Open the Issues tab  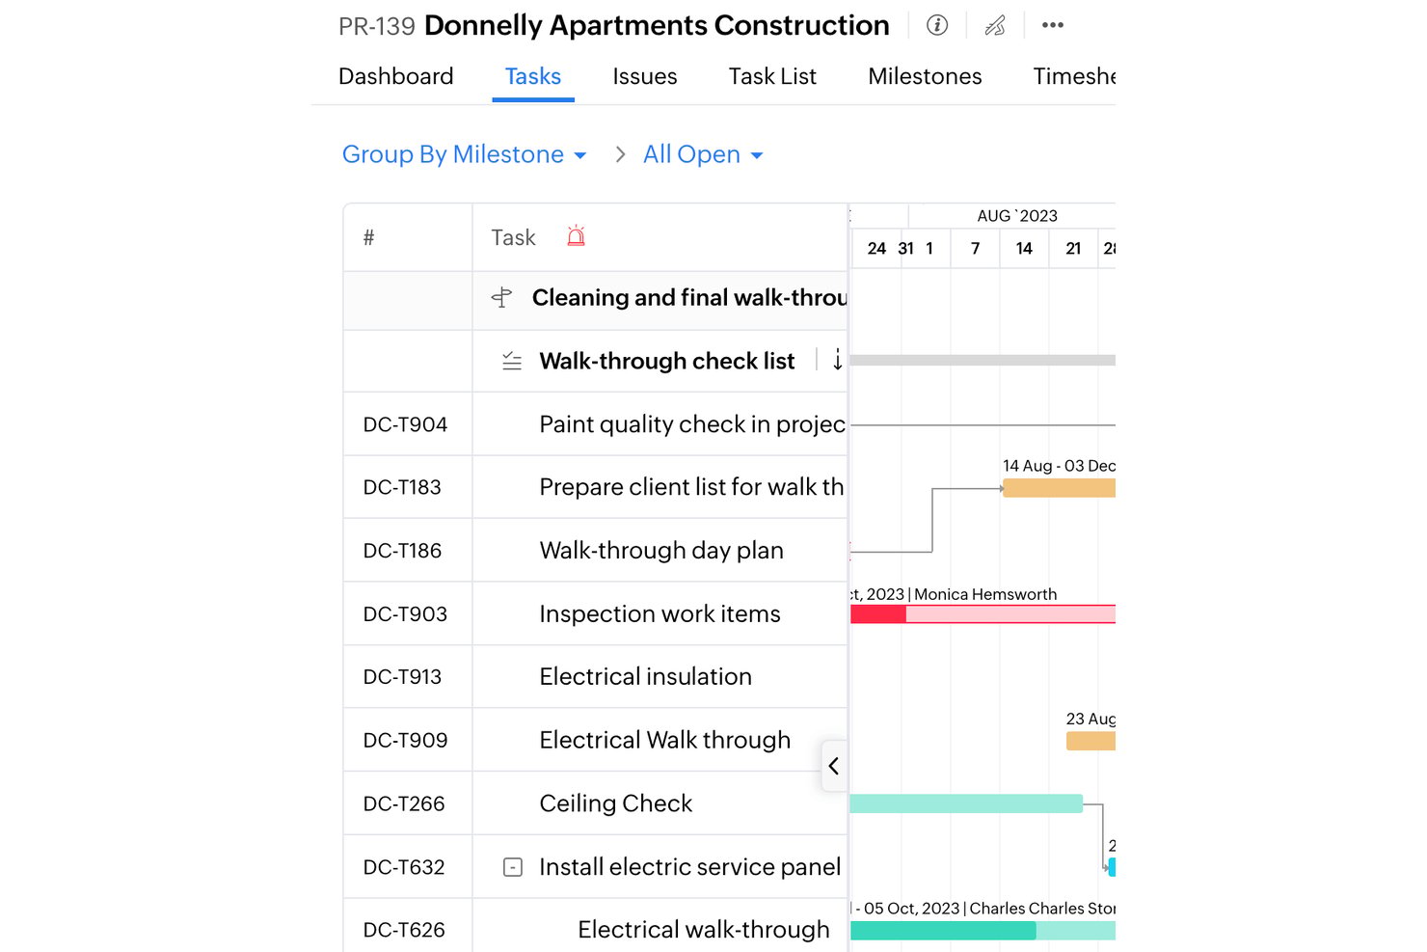coord(644,76)
